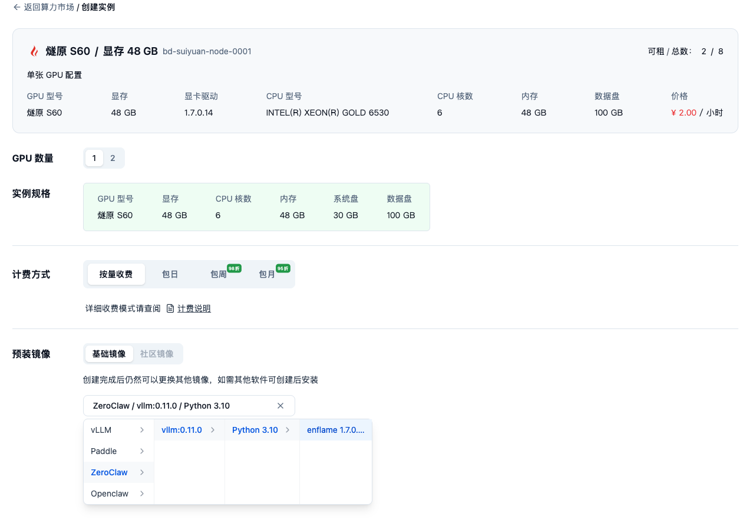Select Openclaw in the cascader menu
746x526 pixels.
[118, 494]
